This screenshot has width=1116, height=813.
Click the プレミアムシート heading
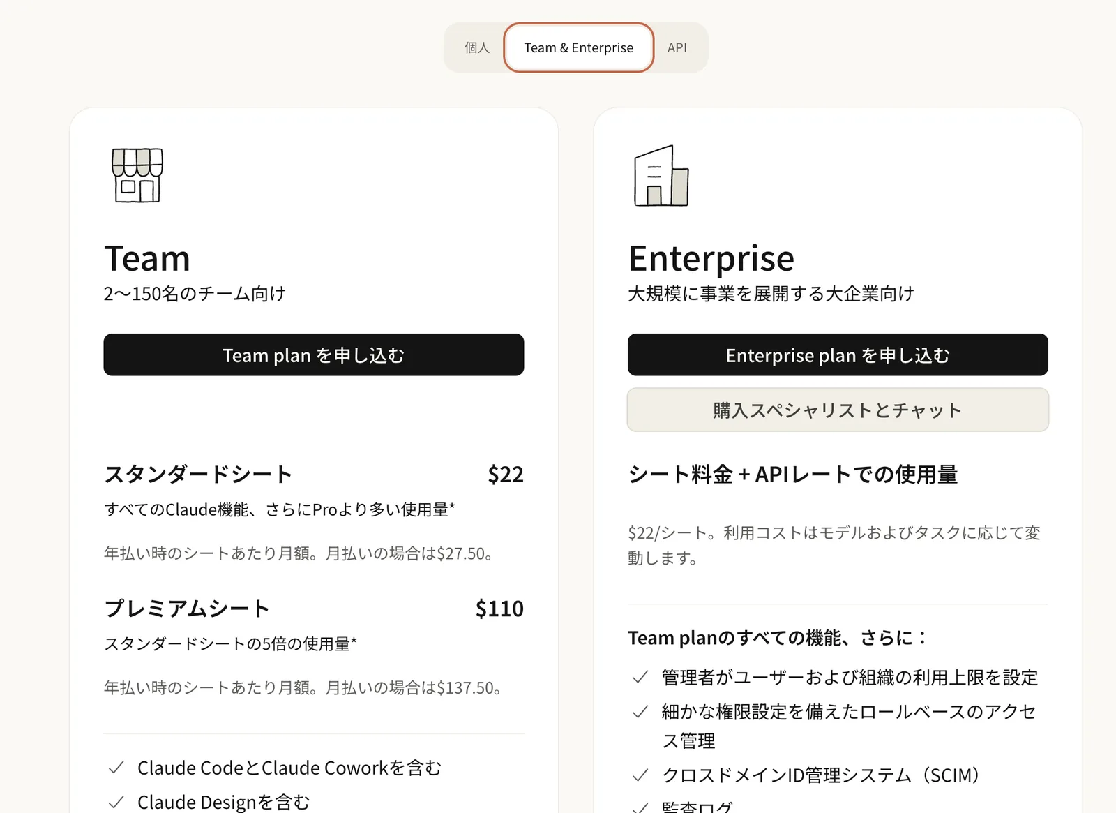187,609
